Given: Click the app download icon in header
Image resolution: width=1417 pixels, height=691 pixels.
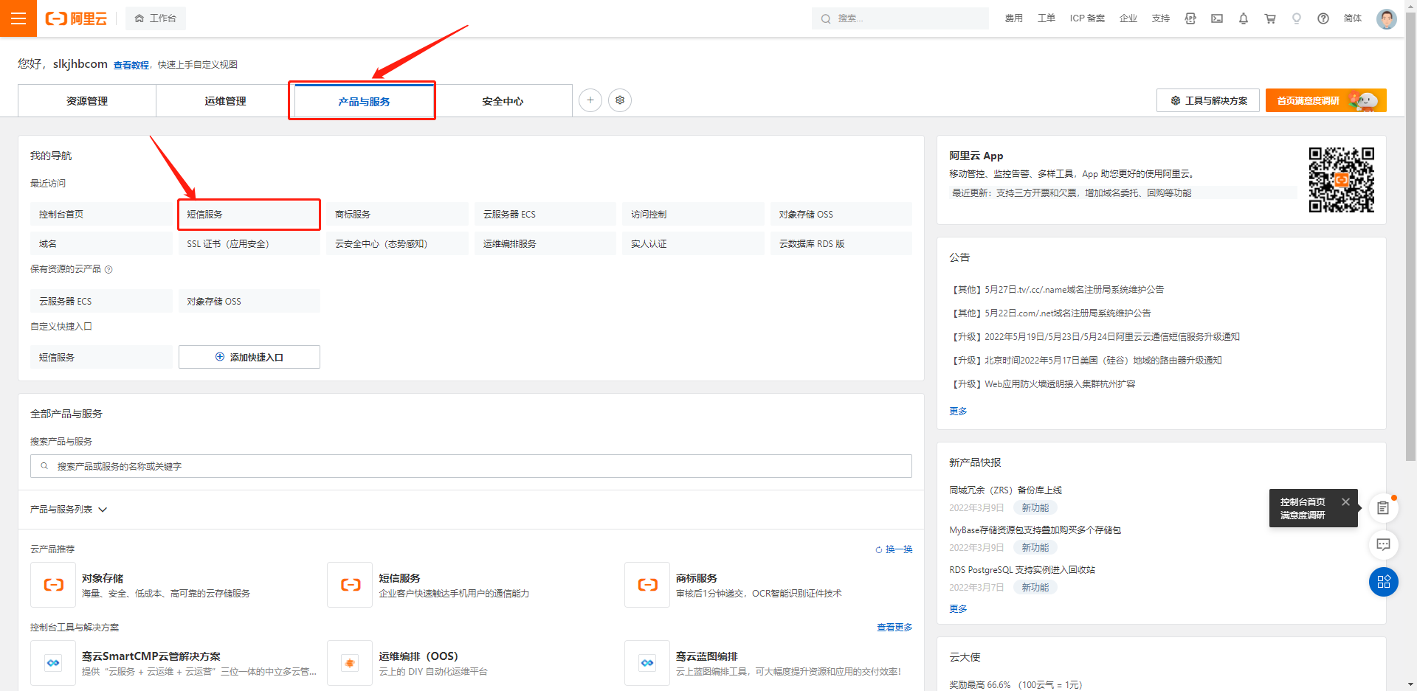Looking at the screenshot, I should 1190,18.
